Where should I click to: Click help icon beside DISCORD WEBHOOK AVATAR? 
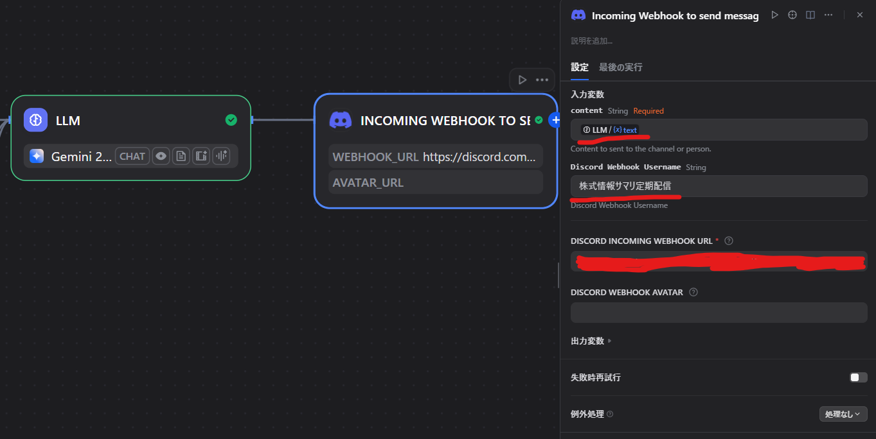693,292
